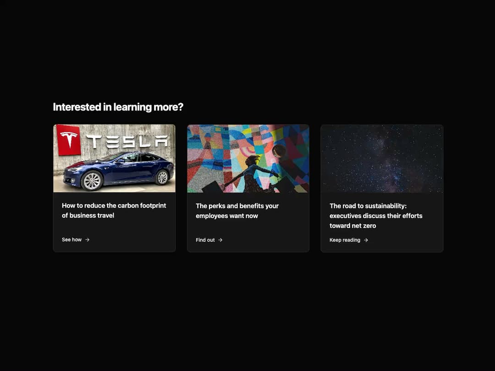This screenshot has width=495, height=371.
Task: Open the starry night sky thumbnail
Action: (382, 158)
